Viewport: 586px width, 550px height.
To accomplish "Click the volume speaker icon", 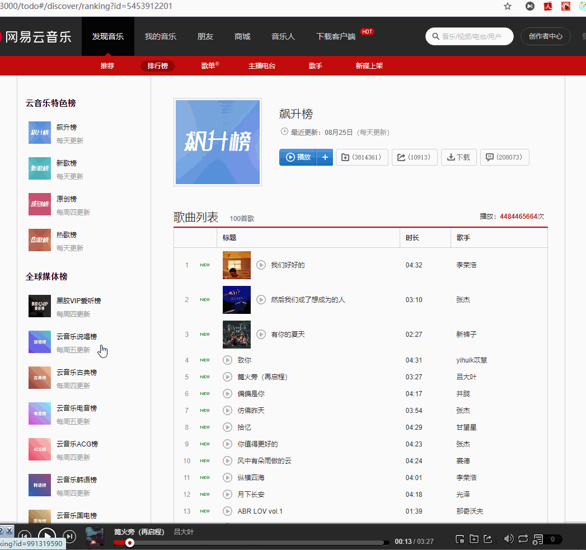I will click(508, 539).
